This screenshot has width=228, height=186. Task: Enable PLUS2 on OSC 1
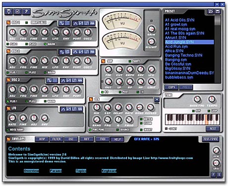click(x=26, y=44)
